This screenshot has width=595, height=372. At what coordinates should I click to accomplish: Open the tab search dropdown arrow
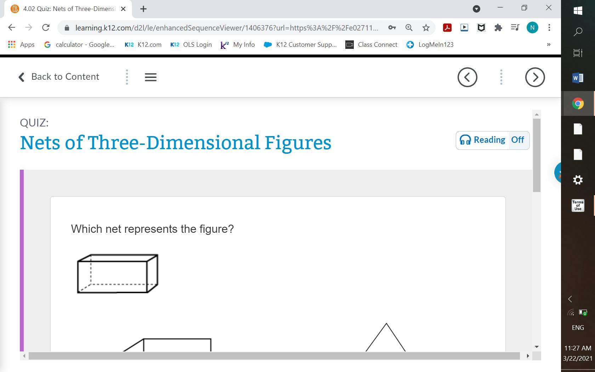[476, 9]
